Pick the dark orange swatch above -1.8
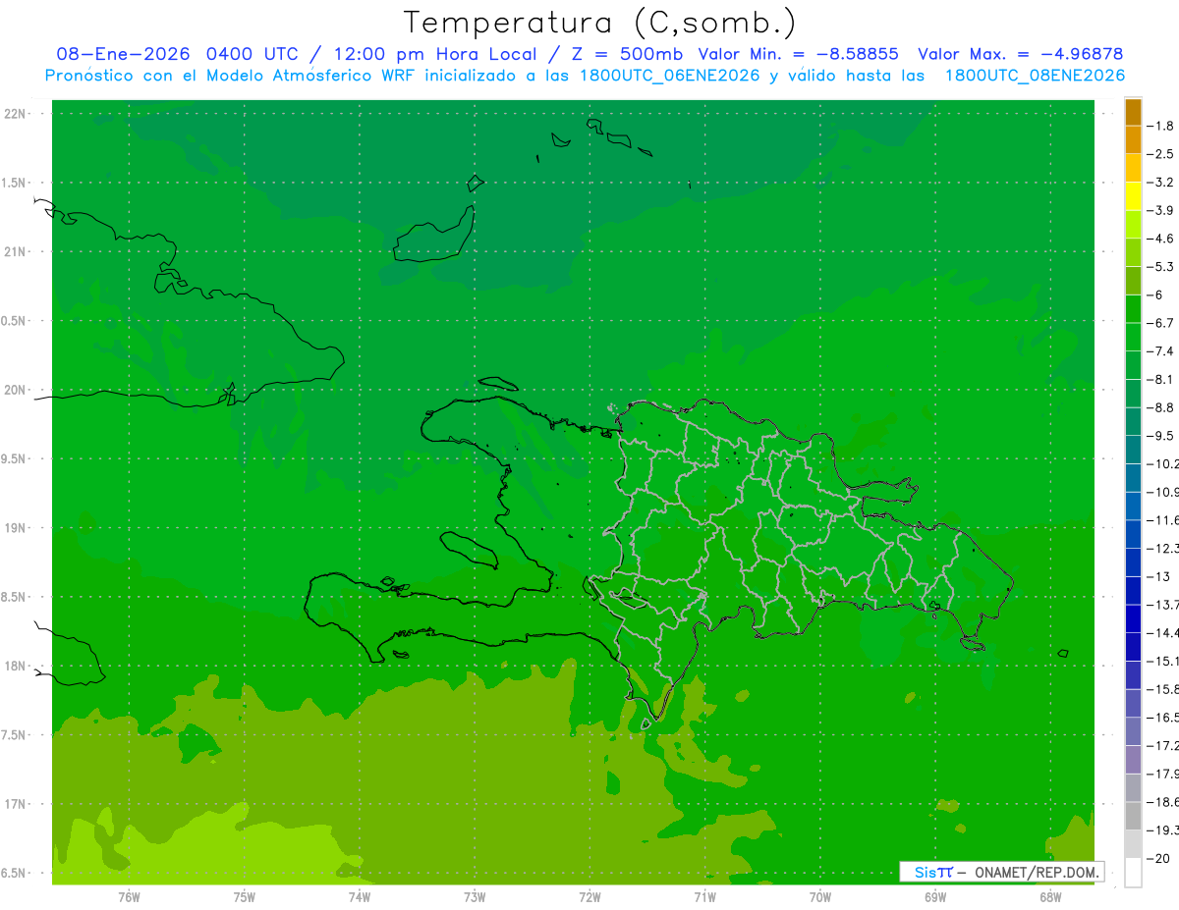Screen dimensions: 1179x910 click(x=1133, y=113)
